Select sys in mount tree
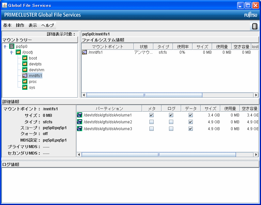The image size is (261, 205). point(32,88)
